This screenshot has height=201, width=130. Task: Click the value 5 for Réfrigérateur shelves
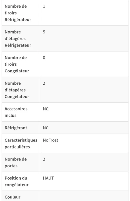(44, 32)
